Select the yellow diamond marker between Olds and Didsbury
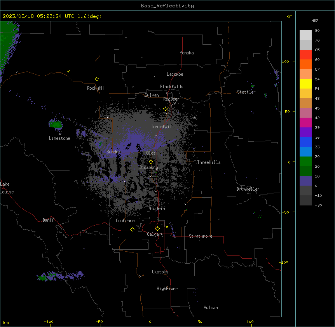 click(151, 162)
